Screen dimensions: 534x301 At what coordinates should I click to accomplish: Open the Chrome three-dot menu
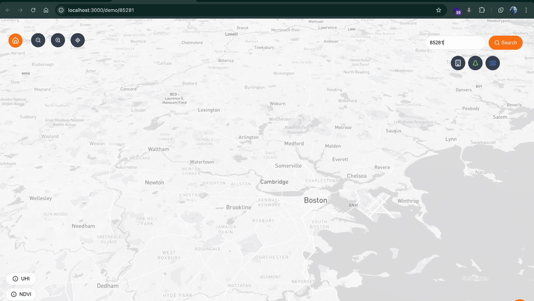point(526,10)
